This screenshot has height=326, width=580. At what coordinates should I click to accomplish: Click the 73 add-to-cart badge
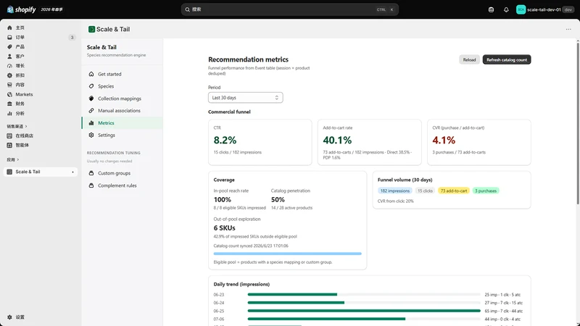454,191
